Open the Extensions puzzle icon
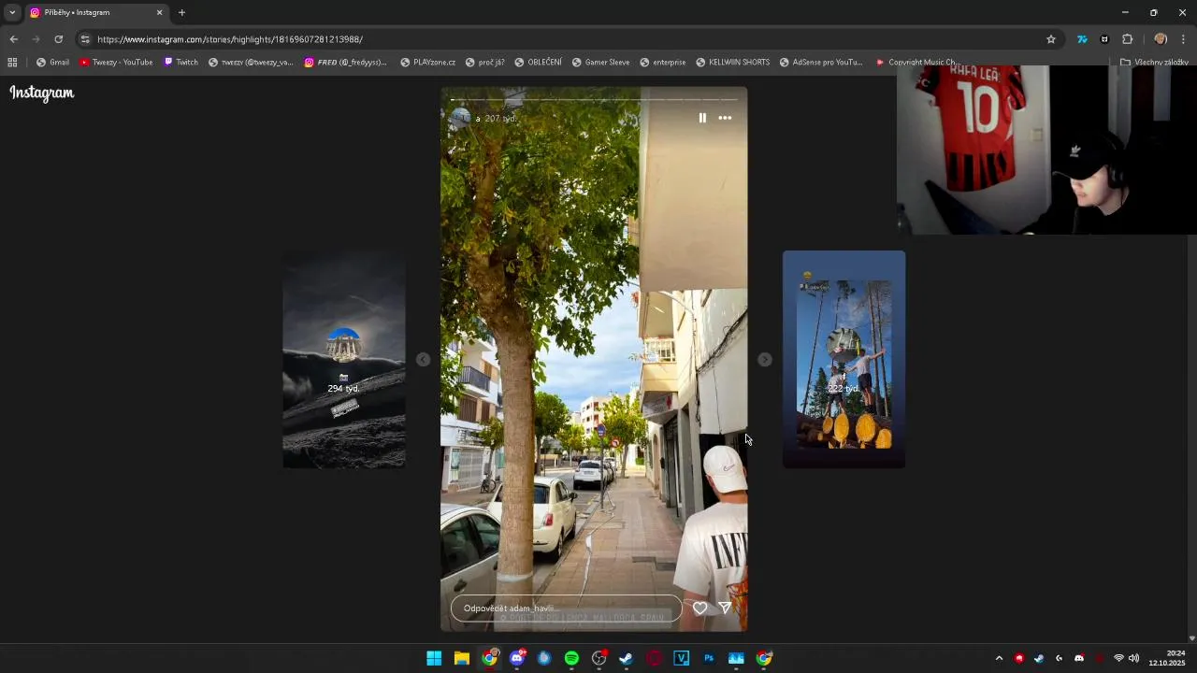Image resolution: width=1197 pixels, height=673 pixels. tap(1127, 39)
